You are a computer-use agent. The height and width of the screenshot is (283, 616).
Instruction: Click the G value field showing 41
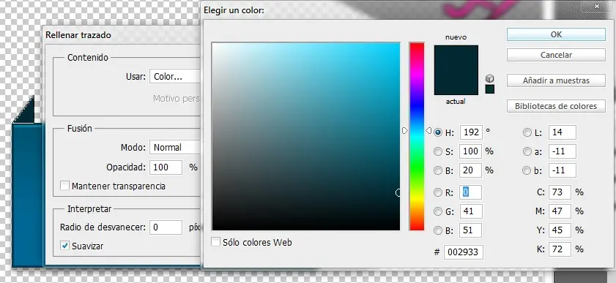point(471,211)
